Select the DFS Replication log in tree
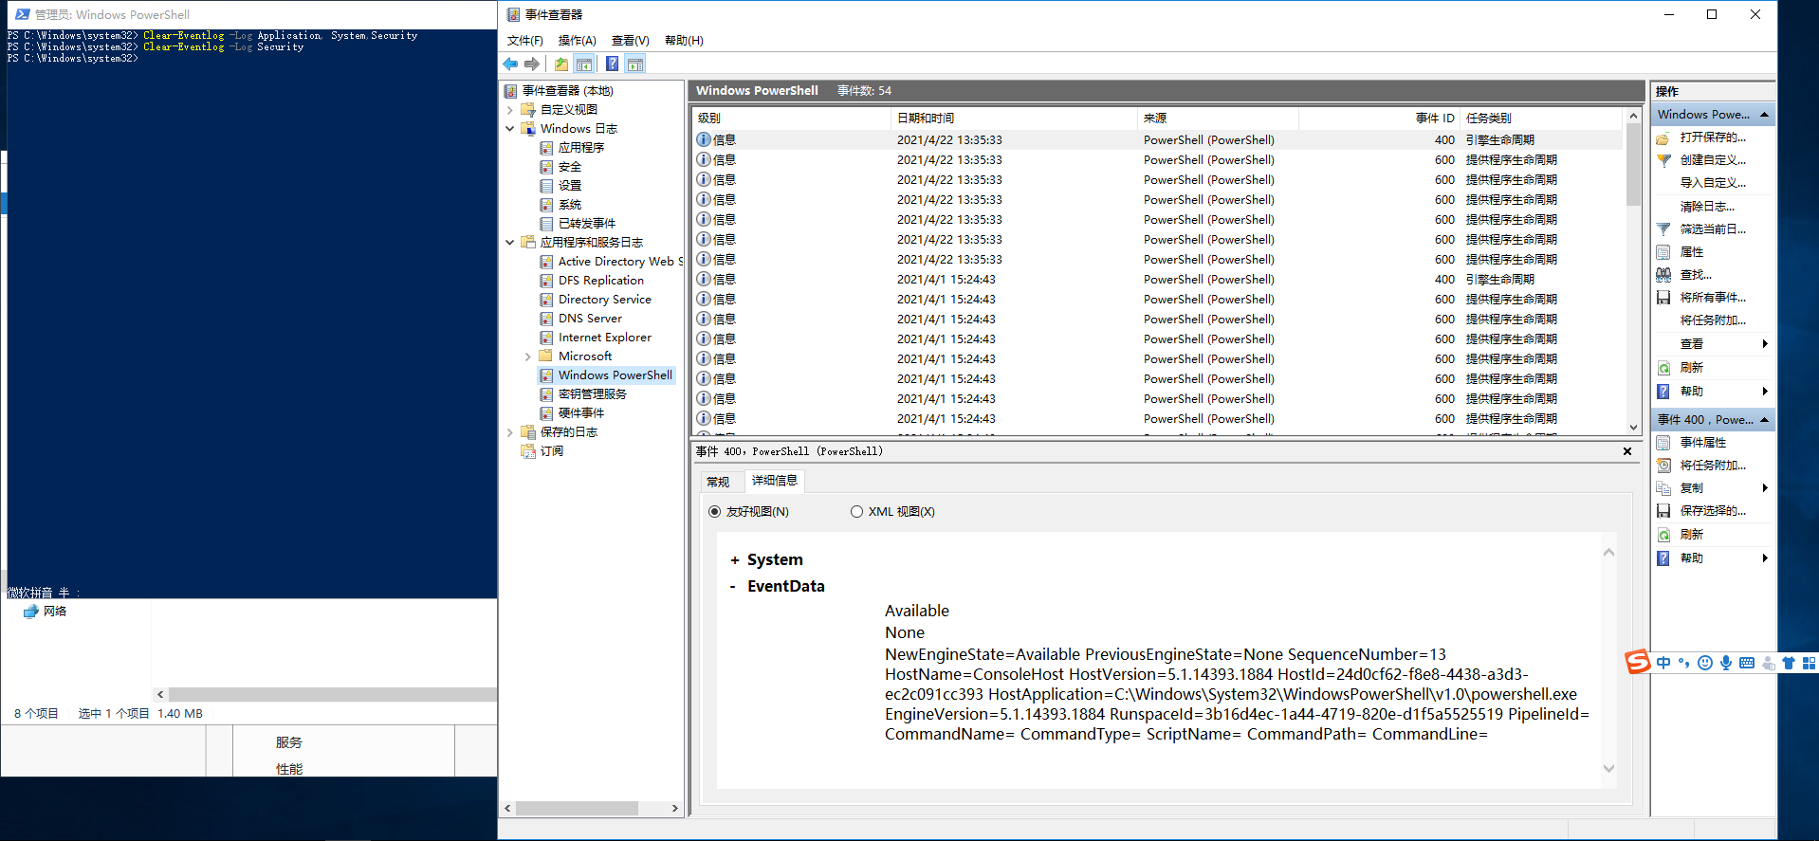 [601, 281]
